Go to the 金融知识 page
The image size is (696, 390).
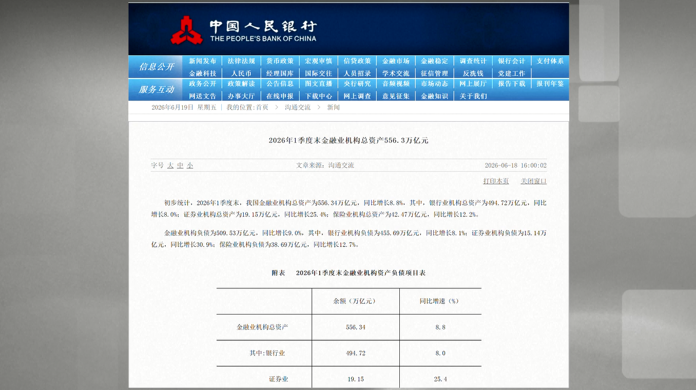(434, 96)
